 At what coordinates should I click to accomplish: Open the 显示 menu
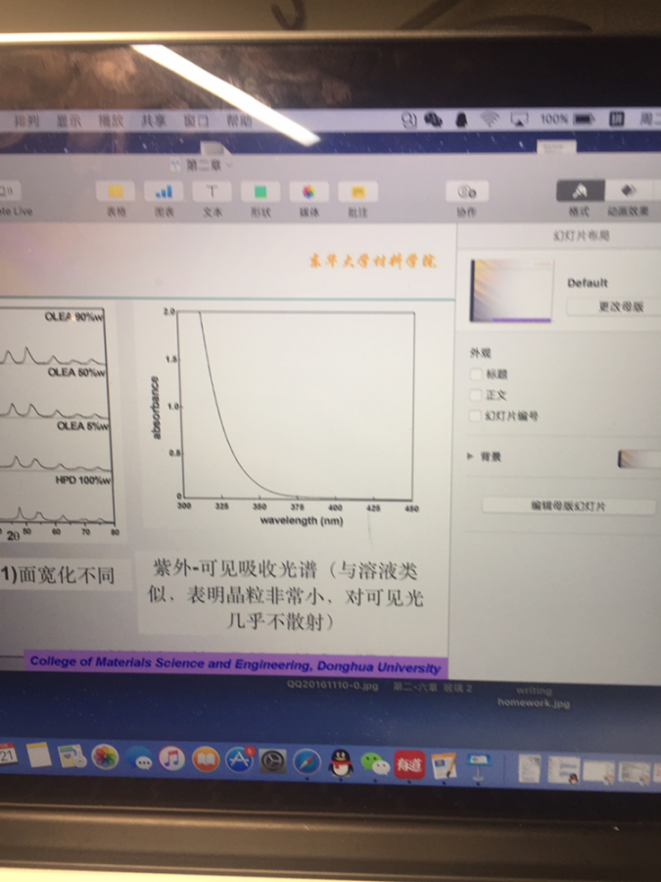pyautogui.click(x=68, y=121)
